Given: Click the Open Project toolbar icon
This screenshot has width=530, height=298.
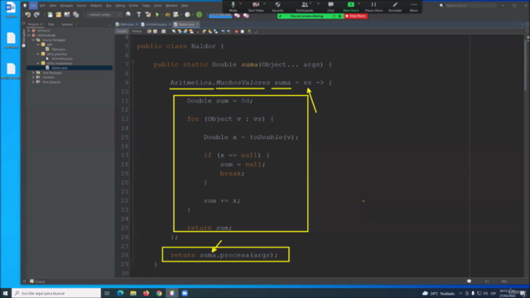Looking at the screenshot, I should click(x=67, y=15).
